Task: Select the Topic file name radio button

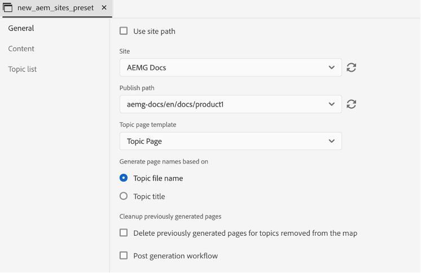Action: tap(124, 178)
